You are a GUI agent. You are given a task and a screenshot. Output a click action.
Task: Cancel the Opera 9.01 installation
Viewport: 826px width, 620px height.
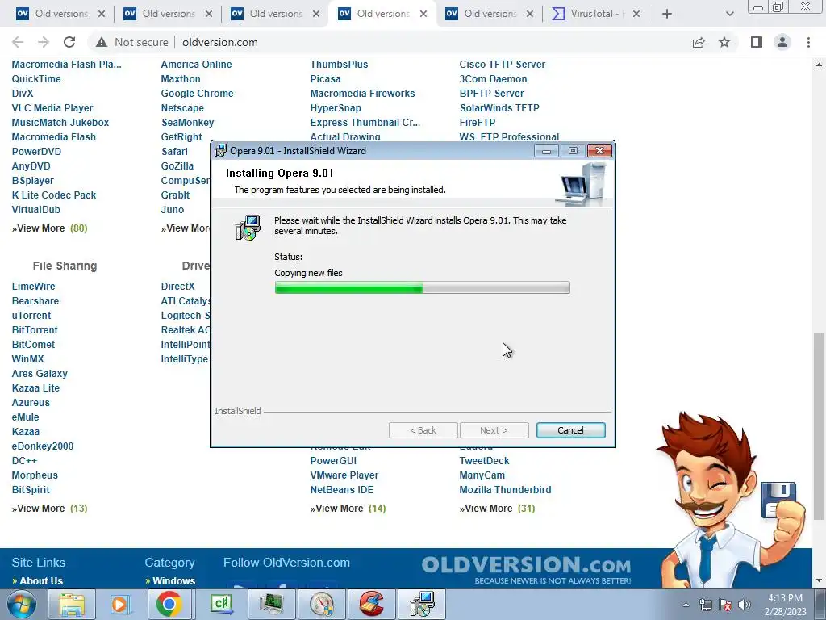click(570, 430)
